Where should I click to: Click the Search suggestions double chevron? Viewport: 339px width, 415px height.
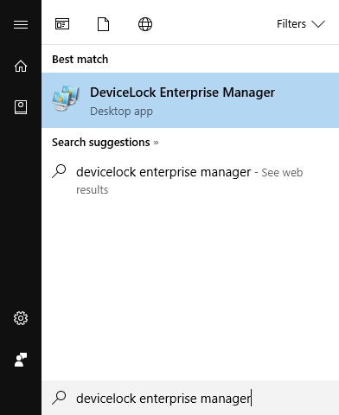pos(156,143)
